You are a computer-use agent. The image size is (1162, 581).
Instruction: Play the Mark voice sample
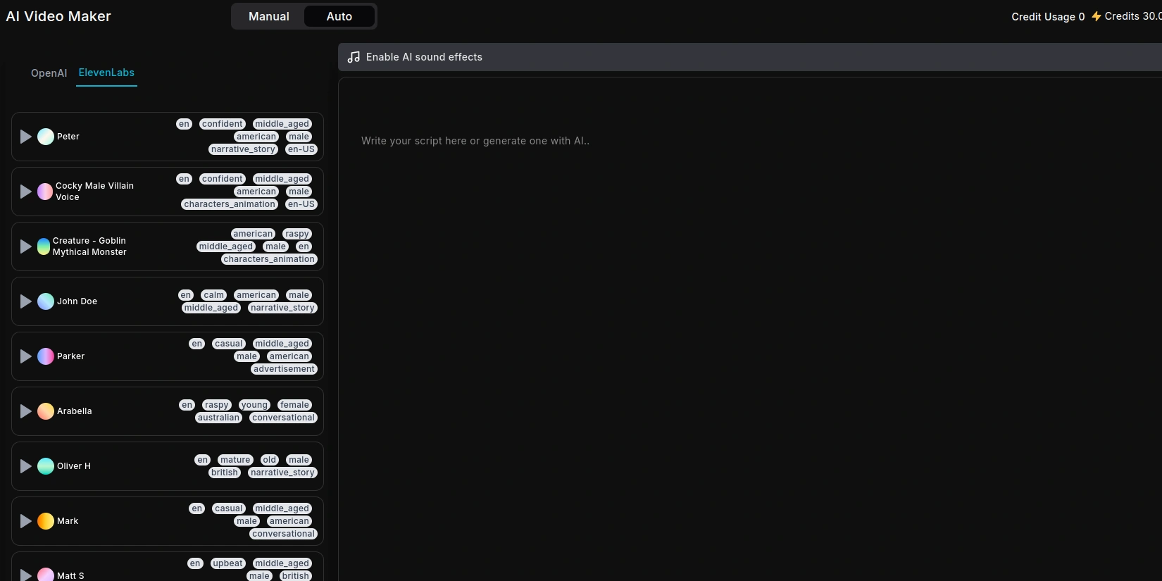26,521
